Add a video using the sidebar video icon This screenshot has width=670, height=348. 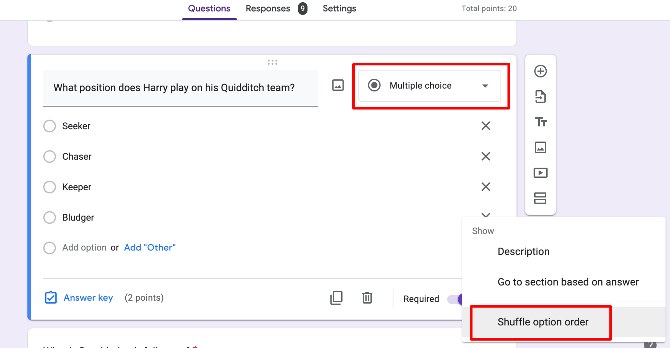[x=540, y=173]
